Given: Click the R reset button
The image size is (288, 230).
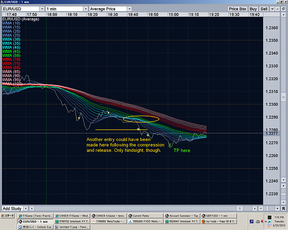Looking at the screenshot, I should 283,208.
